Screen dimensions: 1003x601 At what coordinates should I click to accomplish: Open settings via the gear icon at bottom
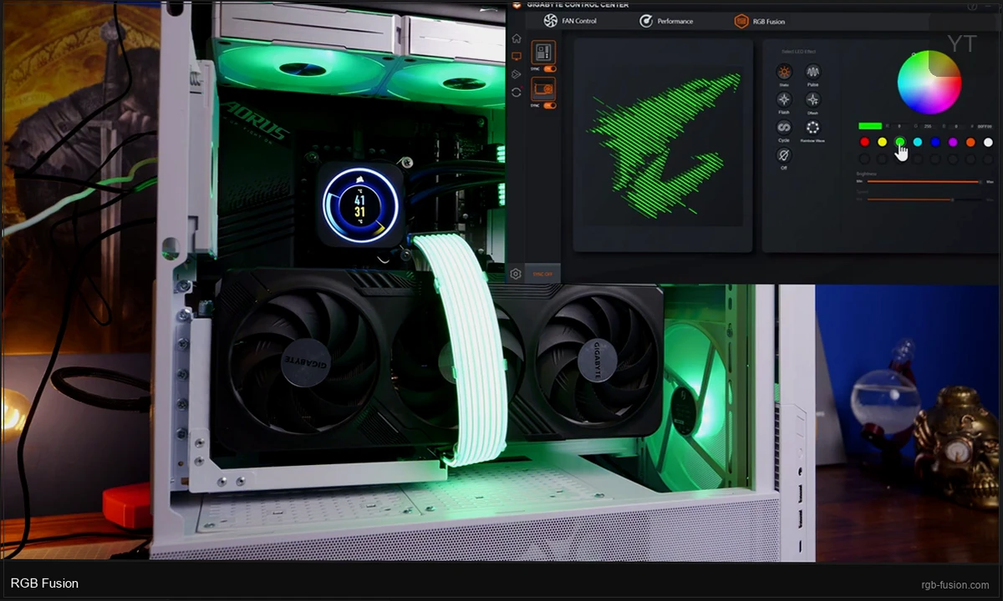tap(516, 274)
